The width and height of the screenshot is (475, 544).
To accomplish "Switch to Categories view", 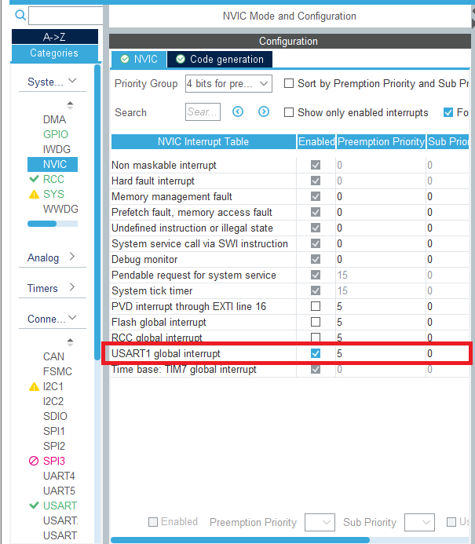I will (x=55, y=53).
